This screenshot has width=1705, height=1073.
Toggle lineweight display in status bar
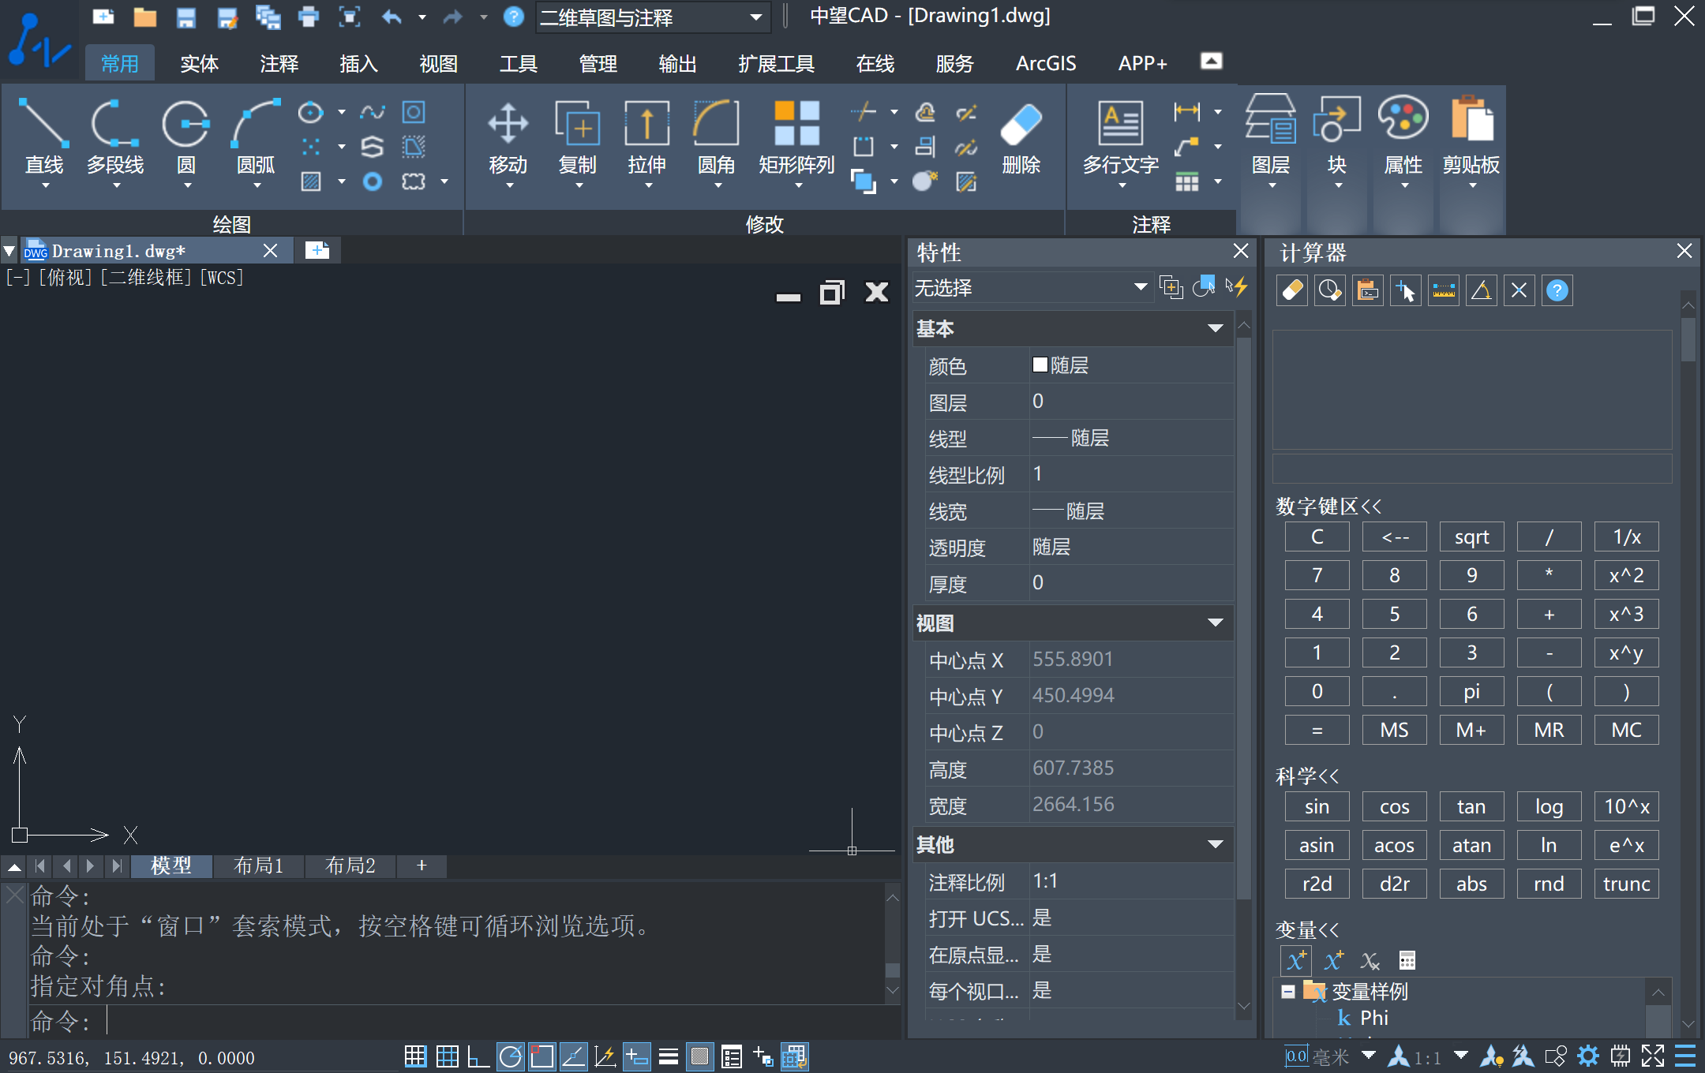click(669, 1056)
